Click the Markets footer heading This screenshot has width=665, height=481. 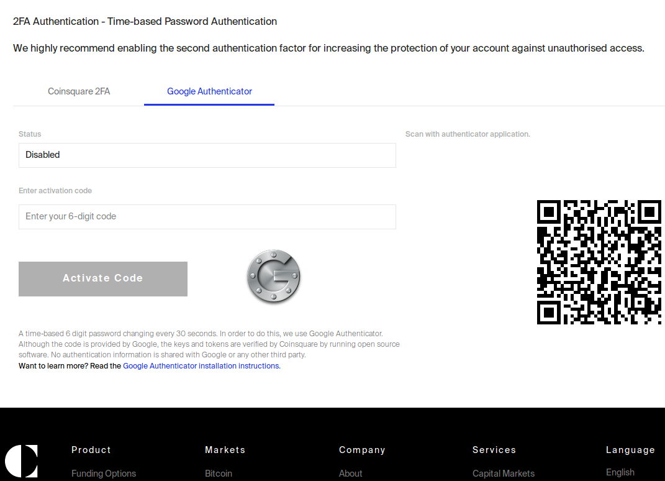(225, 450)
